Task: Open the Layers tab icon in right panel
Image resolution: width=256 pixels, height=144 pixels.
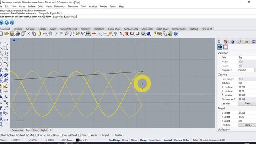Action: (226, 42)
